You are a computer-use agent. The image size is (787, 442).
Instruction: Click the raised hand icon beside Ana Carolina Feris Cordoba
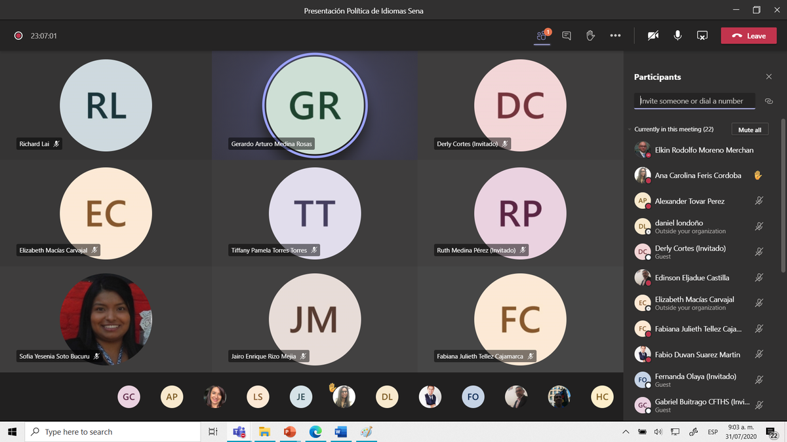(x=758, y=175)
